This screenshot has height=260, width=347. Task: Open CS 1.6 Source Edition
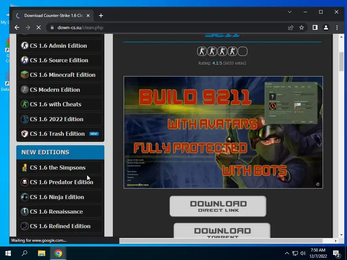coord(60,60)
